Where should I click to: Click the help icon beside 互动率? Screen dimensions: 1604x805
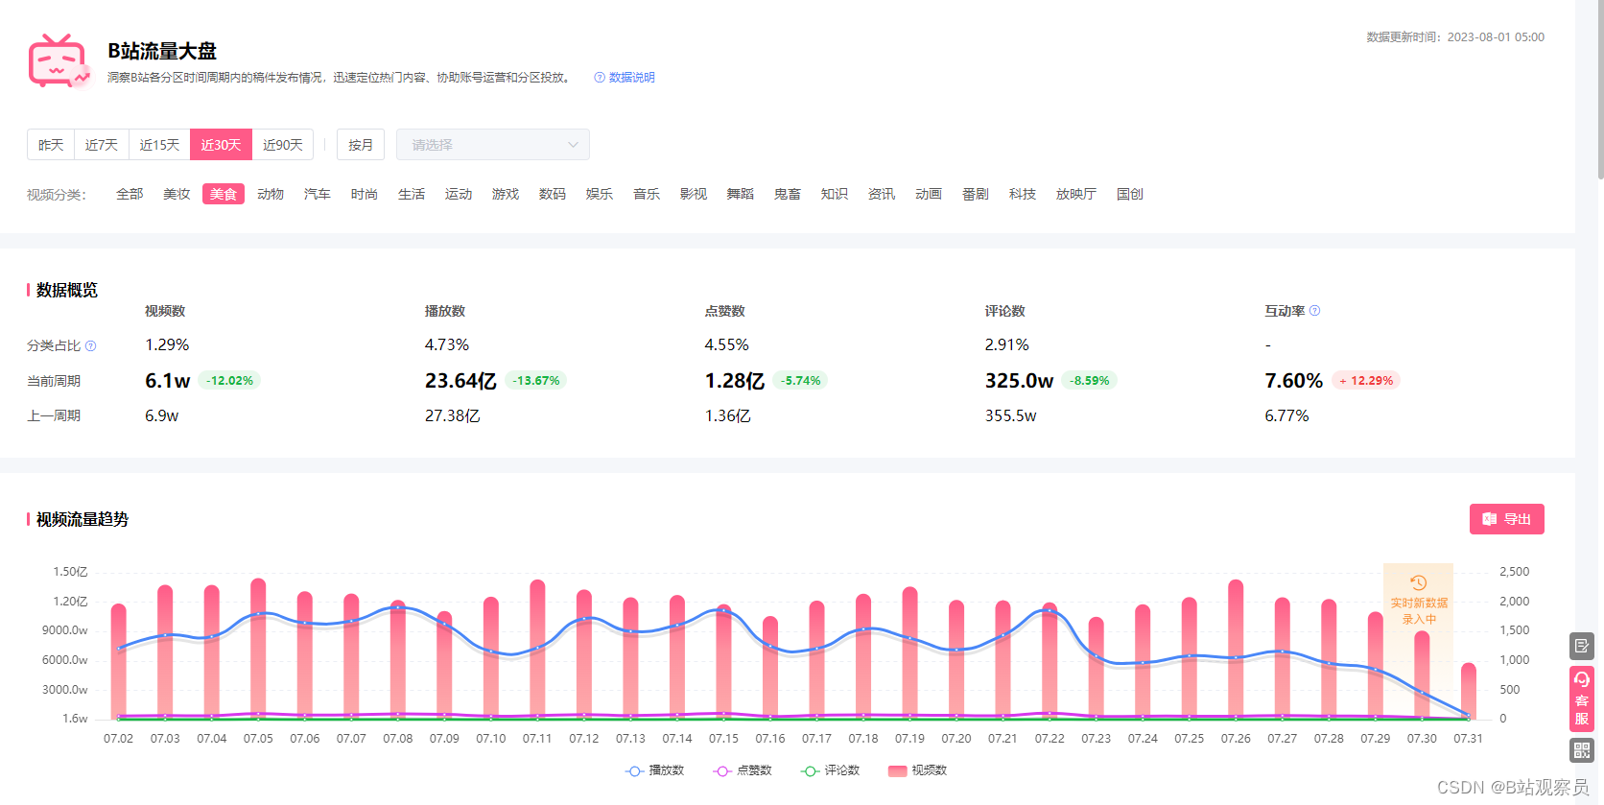tap(1315, 311)
